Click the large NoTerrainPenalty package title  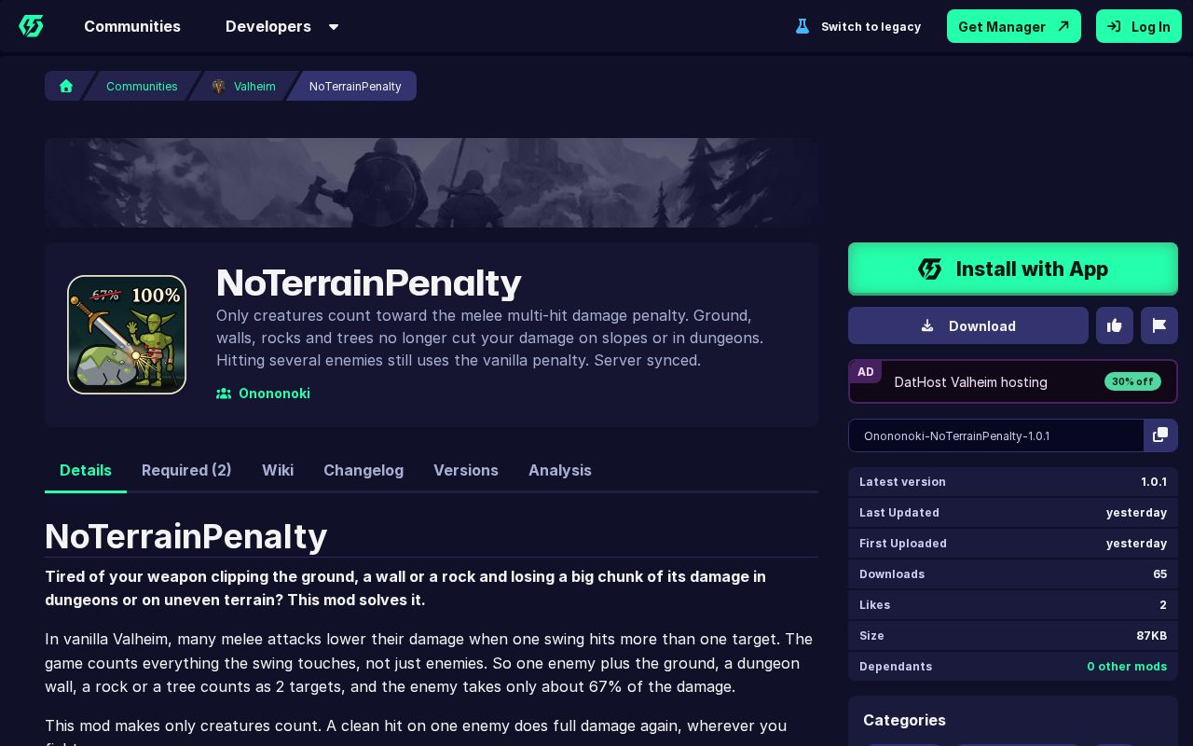point(368,283)
